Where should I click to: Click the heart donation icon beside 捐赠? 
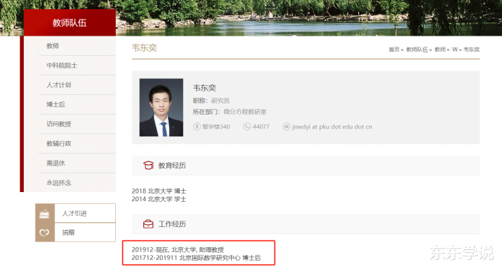point(45,233)
